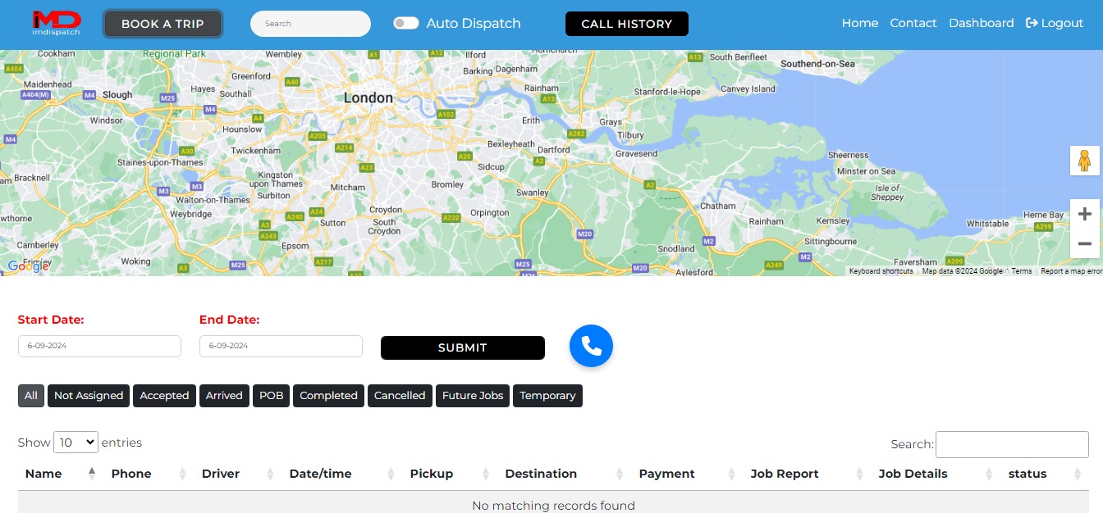Sort table by Job Details column
1103x513 pixels.
(936, 474)
